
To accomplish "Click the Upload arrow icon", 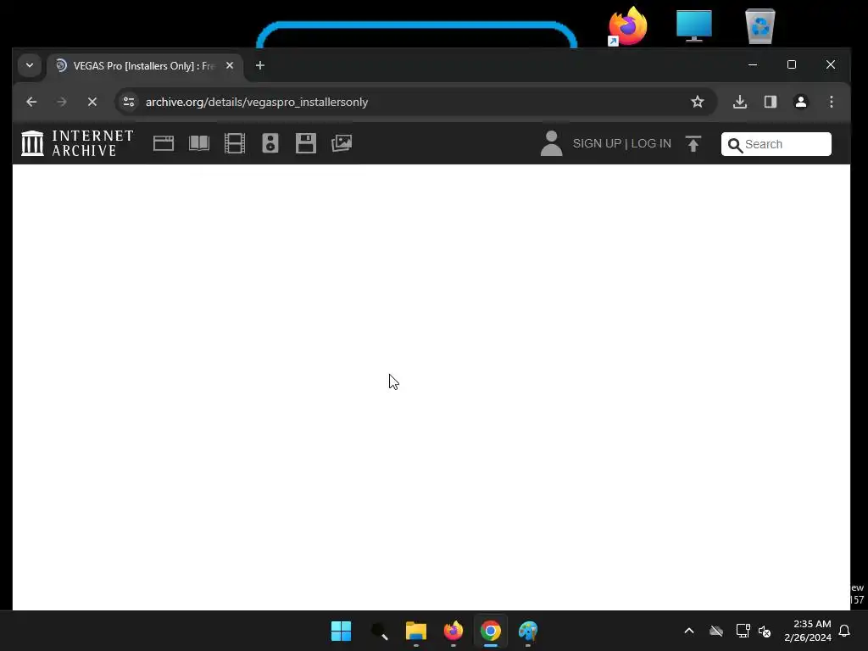I will pyautogui.click(x=693, y=143).
